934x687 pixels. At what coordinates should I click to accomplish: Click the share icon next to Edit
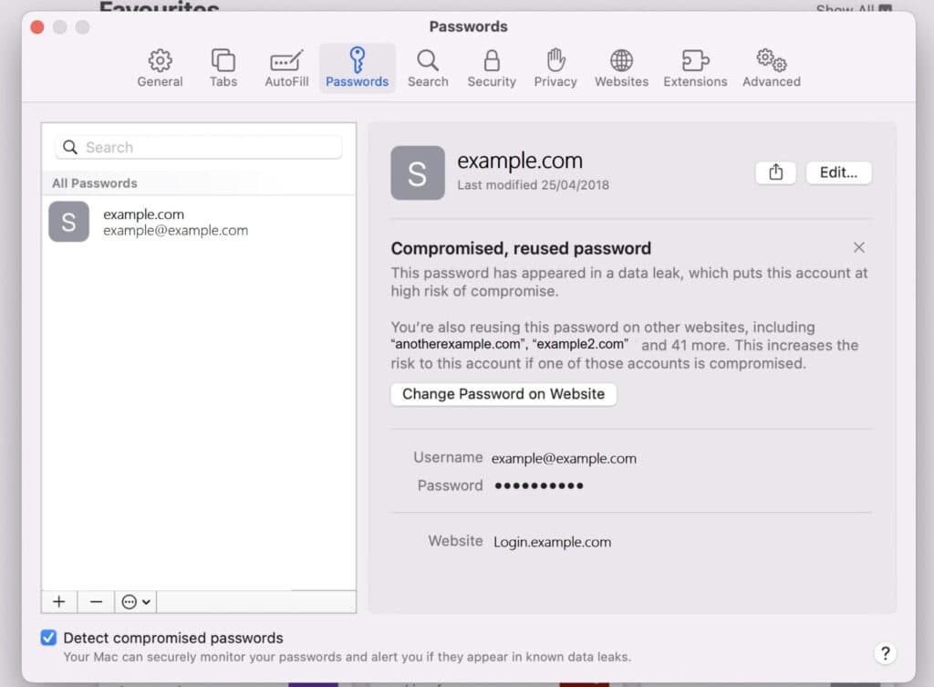(x=775, y=172)
